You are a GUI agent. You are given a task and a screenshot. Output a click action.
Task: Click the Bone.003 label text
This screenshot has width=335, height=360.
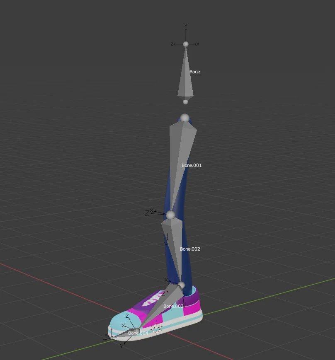pyautogui.click(x=173, y=307)
